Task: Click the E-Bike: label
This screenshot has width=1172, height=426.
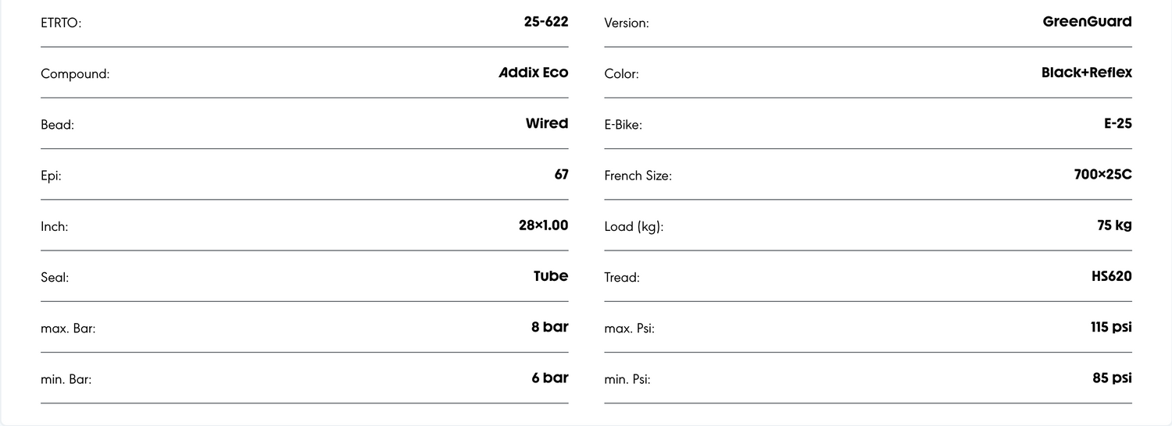Action: pyautogui.click(x=623, y=125)
